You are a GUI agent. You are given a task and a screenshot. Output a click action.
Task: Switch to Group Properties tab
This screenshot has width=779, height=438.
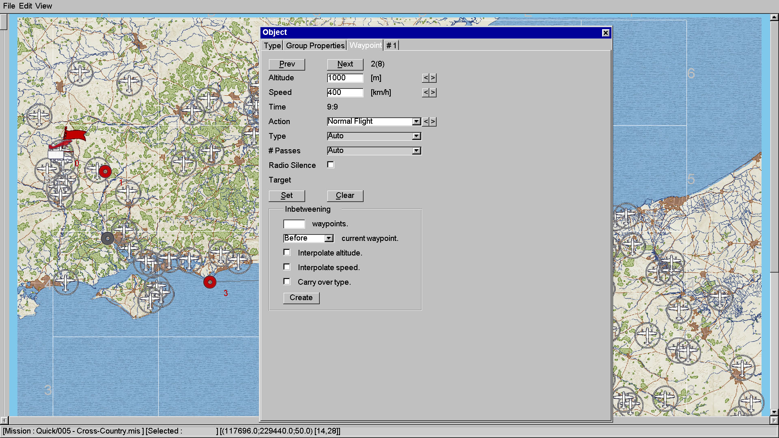tap(315, 45)
